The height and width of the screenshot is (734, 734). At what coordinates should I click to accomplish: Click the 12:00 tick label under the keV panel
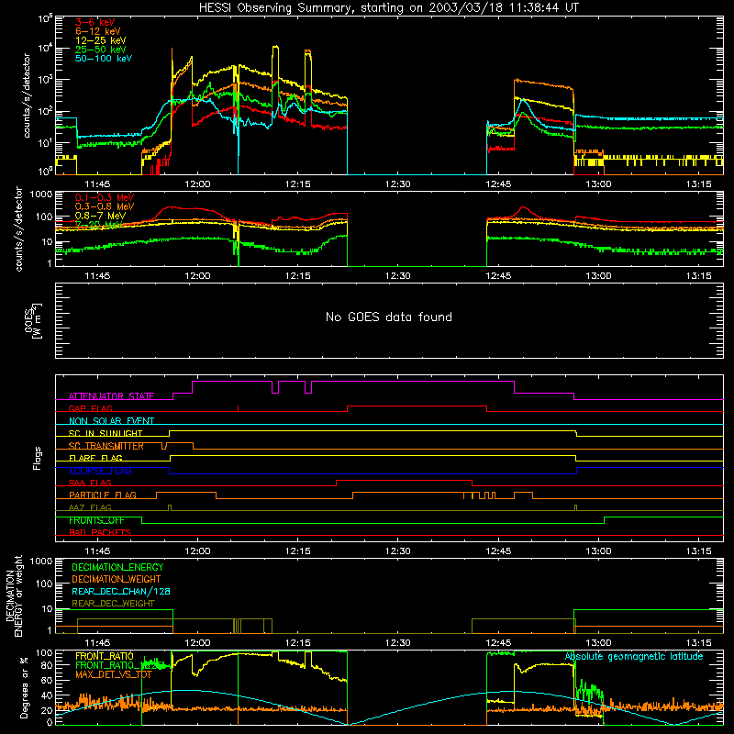click(x=197, y=184)
